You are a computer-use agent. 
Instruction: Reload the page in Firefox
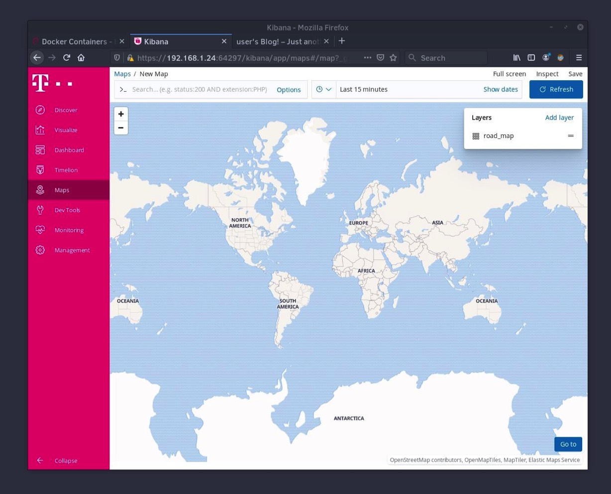coord(67,58)
